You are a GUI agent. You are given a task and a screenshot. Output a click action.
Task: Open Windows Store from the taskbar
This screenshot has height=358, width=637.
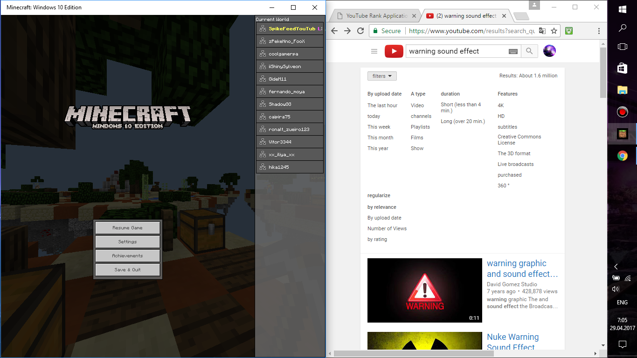pyautogui.click(x=622, y=69)
